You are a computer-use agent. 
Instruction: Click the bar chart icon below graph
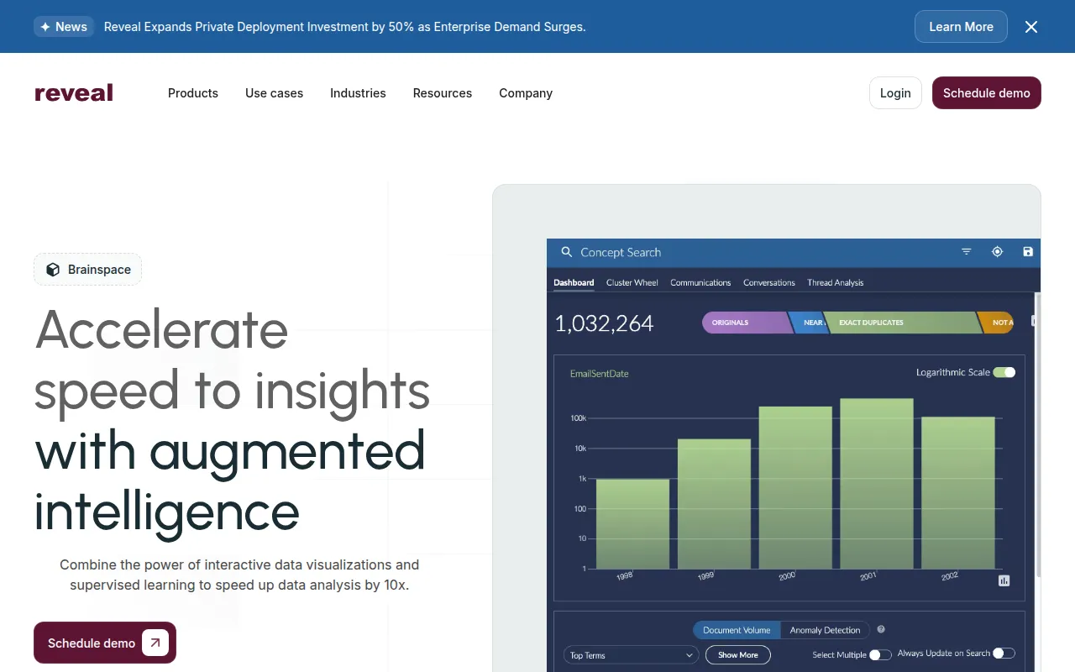click(x=1004, y=580)
